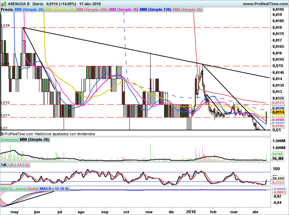
Task: Select the MM (Simple 200) indicator label
Action: coord(92,10)
